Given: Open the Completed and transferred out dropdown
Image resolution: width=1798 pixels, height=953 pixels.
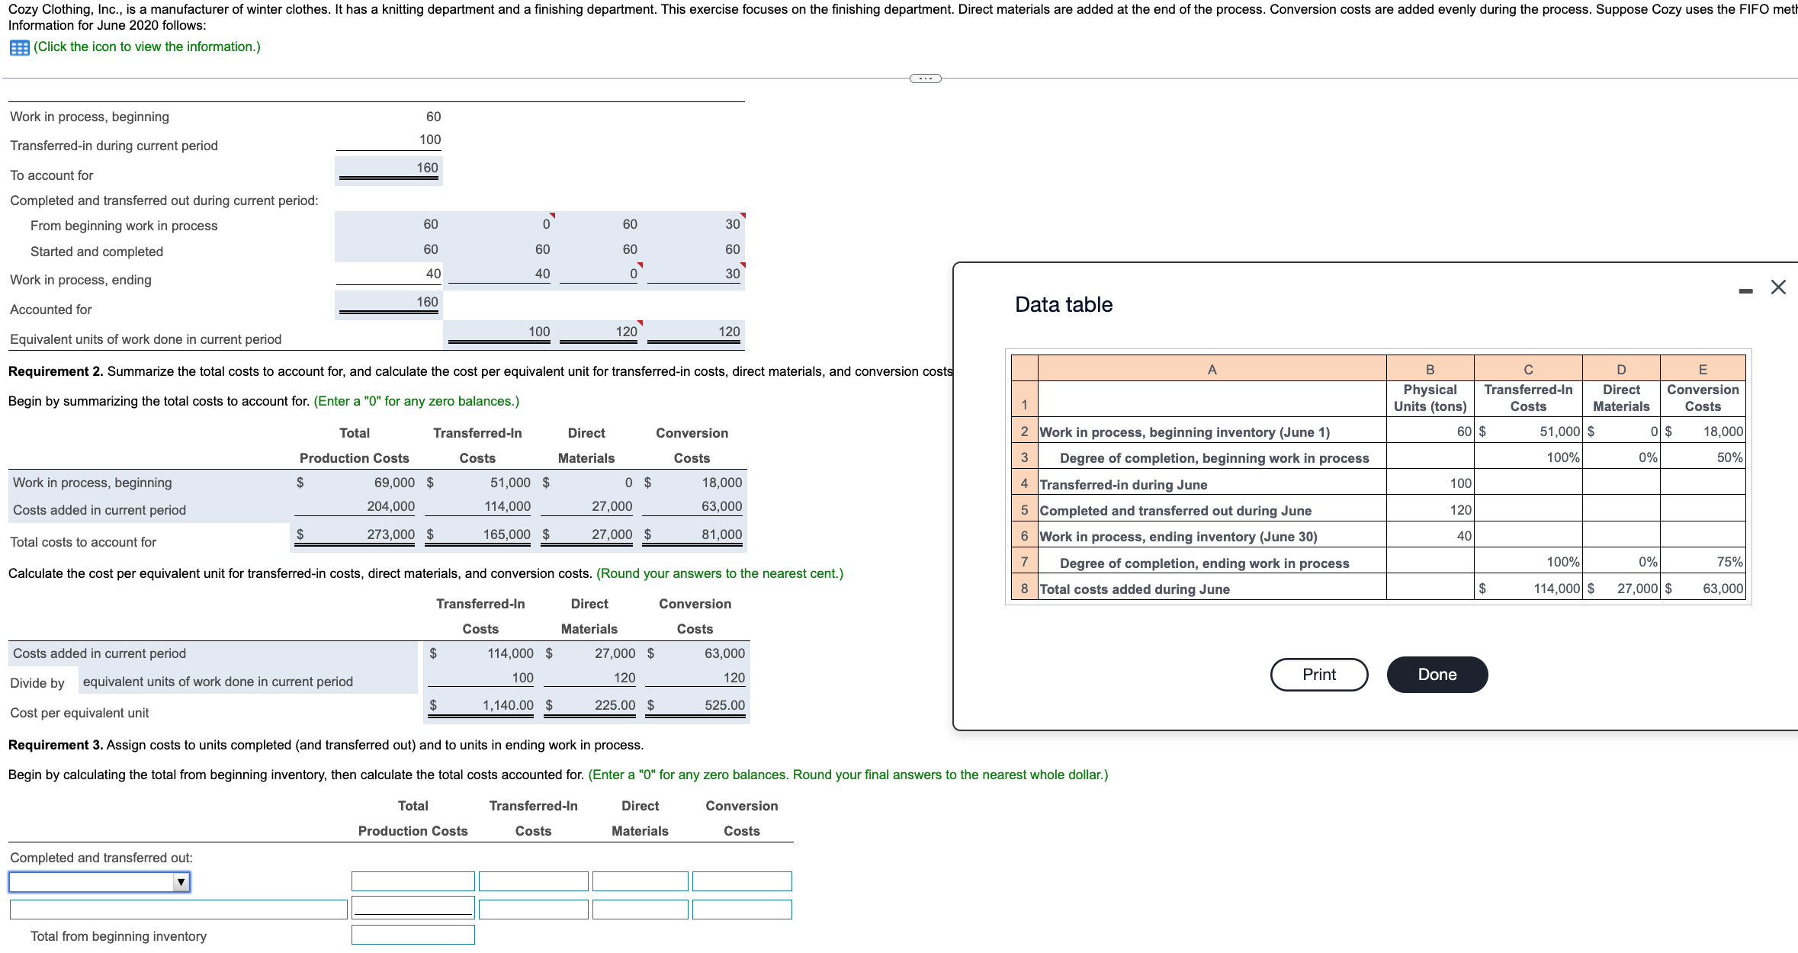Looking at the screenshot, I should pyautogui.click(x=99, y=882).
